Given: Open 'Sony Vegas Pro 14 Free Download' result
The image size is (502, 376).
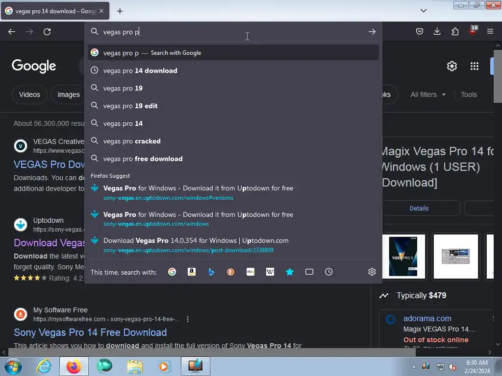Looking at the screenshot, I should pyautogui.click(x=90, y=332).
